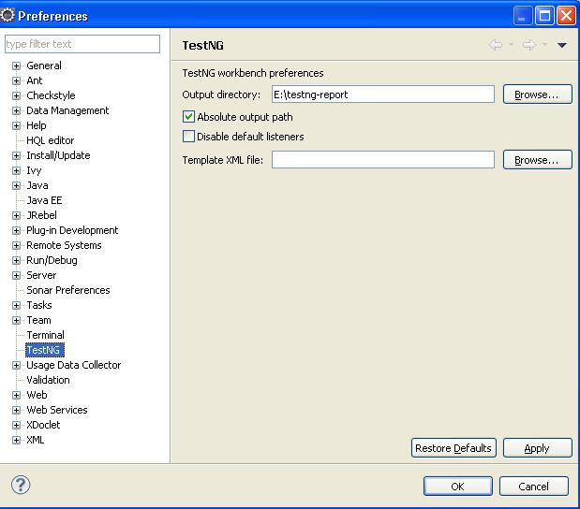The width and height of the screenshot is (580, 509).
Task: Browse for the Template XML file
Action: (x=537, y=160)
